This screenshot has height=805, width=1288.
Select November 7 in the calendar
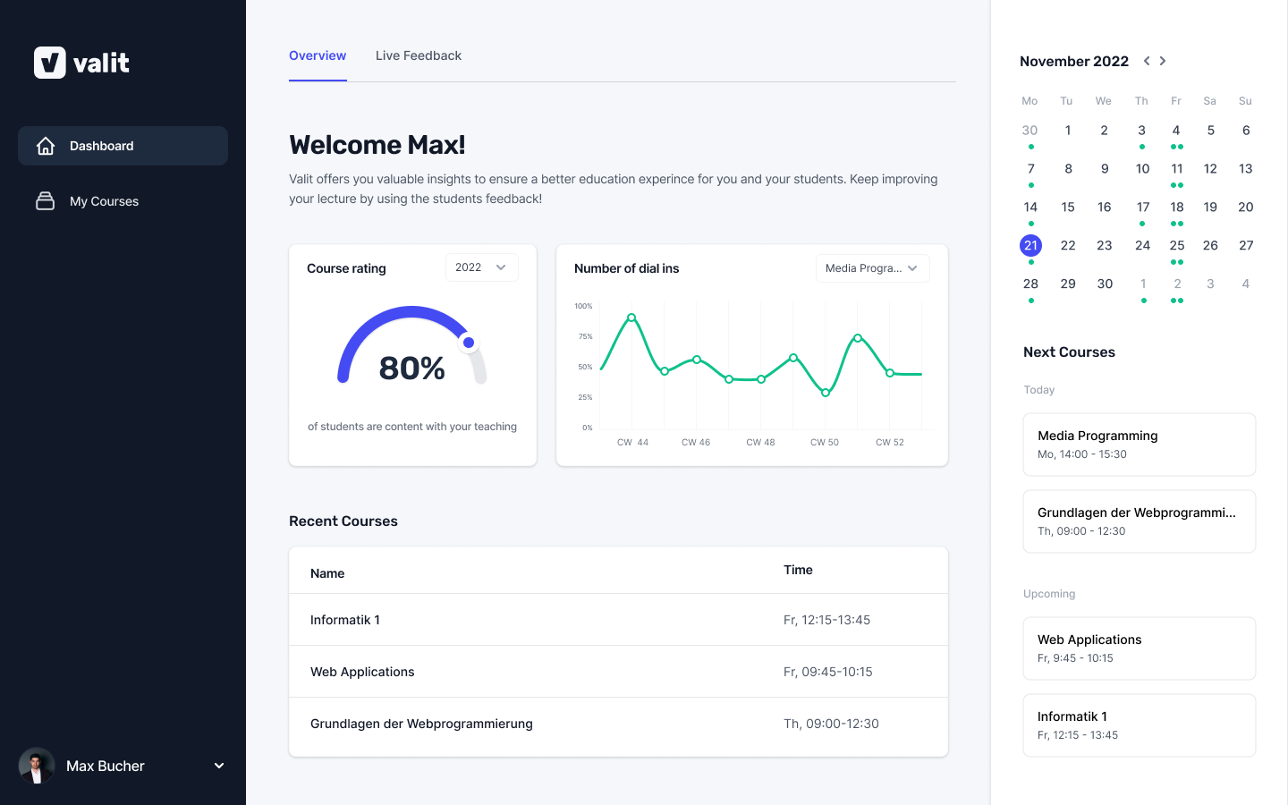1031,169
